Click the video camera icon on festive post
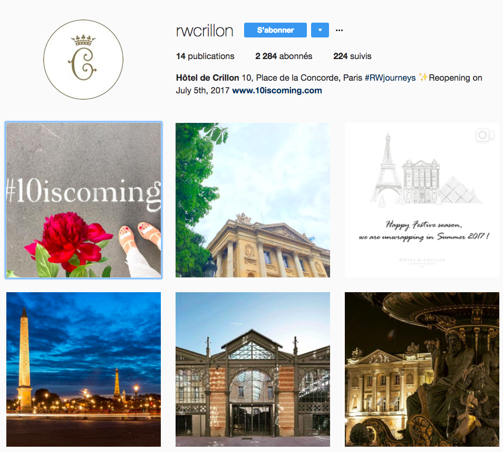Screen dimensions: 503x452 tap(485, 135)
